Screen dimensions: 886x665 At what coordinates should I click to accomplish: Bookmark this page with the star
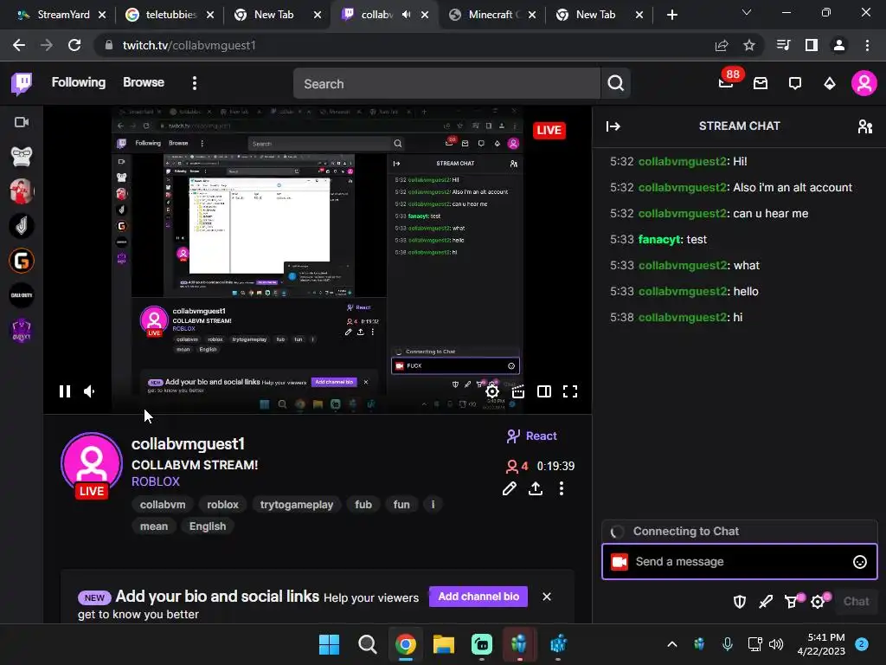click(x=749, y=45)
